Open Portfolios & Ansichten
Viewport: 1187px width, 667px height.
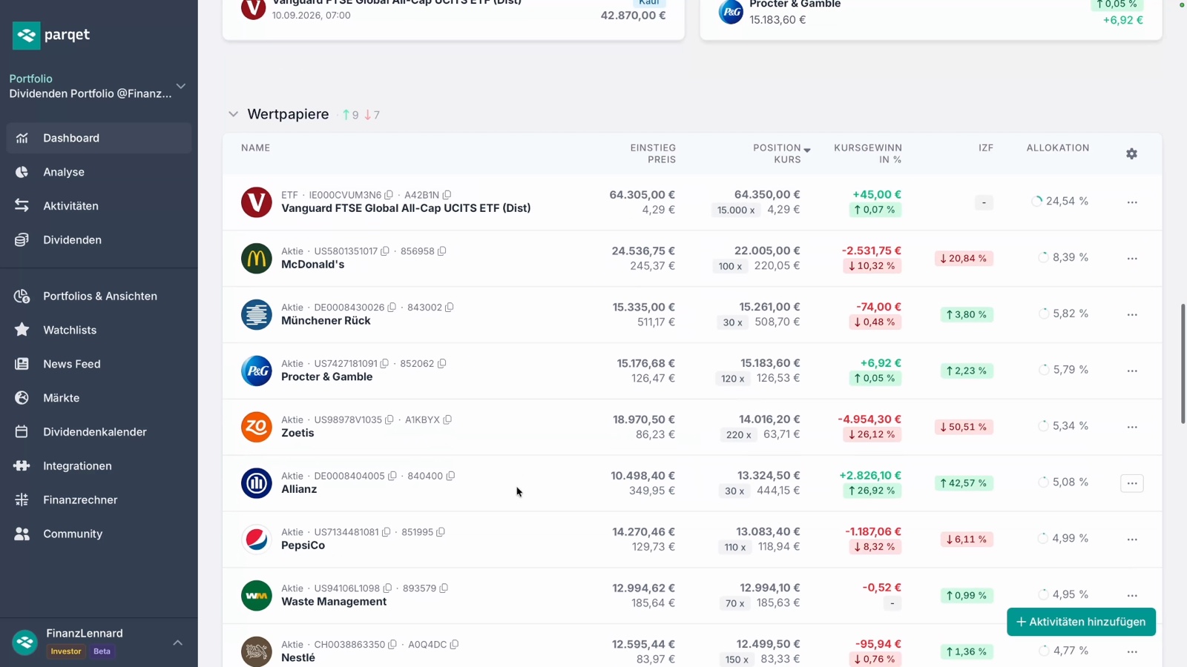click(99, 296)
